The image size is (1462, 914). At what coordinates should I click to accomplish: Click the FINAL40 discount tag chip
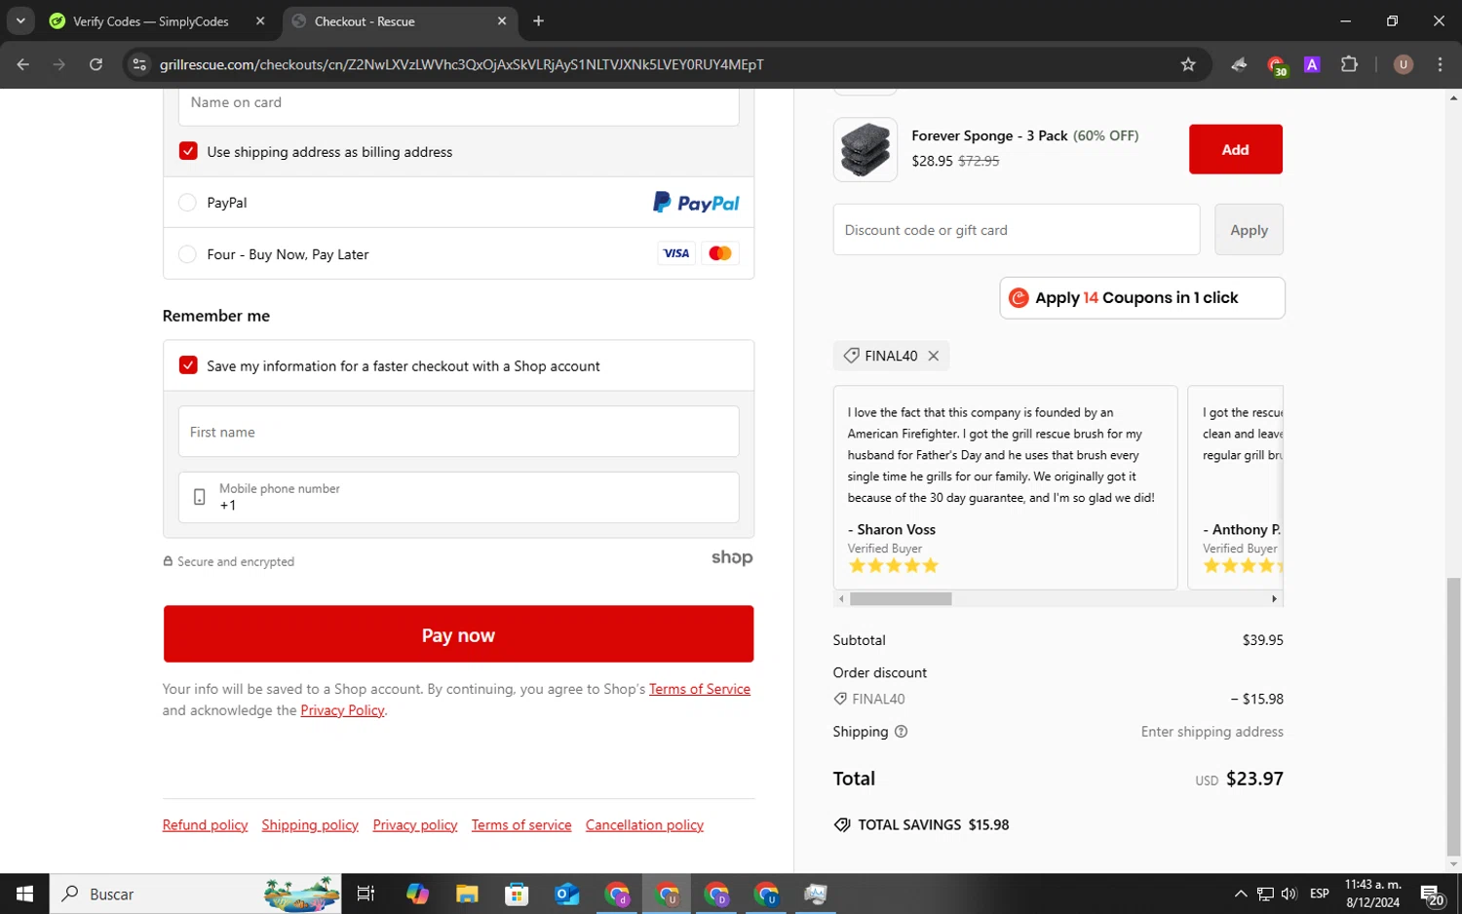tap(891, 356)
